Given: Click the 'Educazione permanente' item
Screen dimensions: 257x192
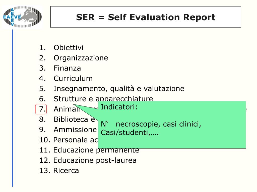Looking at the screenshot, I should [96, 150].
